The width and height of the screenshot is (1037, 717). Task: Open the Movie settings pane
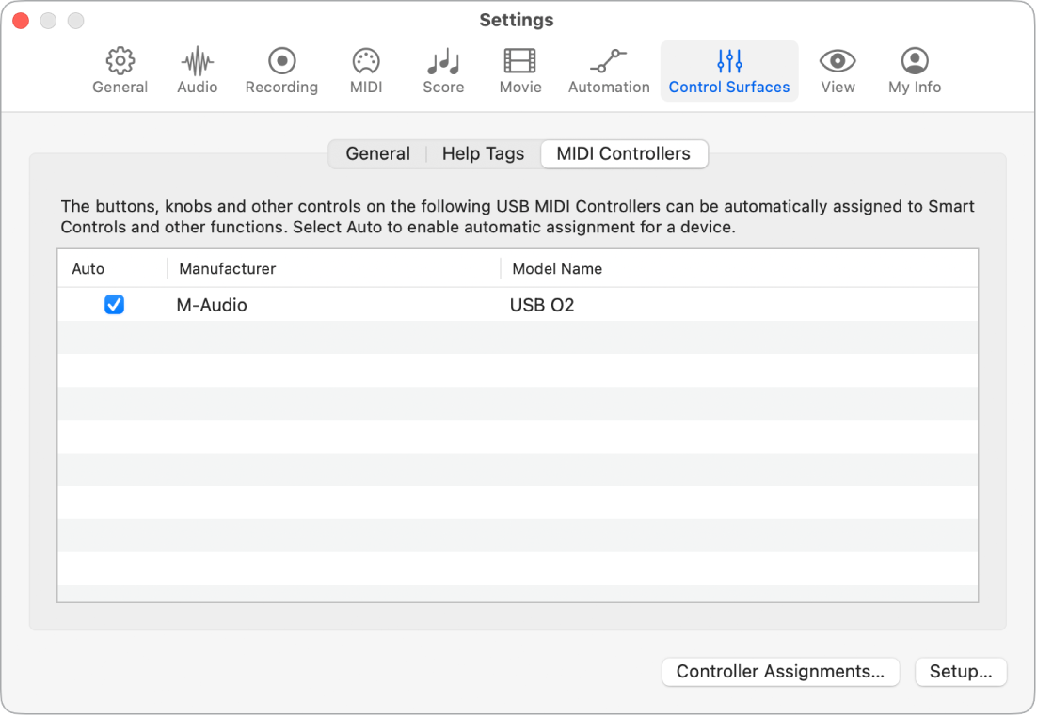[519, 70]
